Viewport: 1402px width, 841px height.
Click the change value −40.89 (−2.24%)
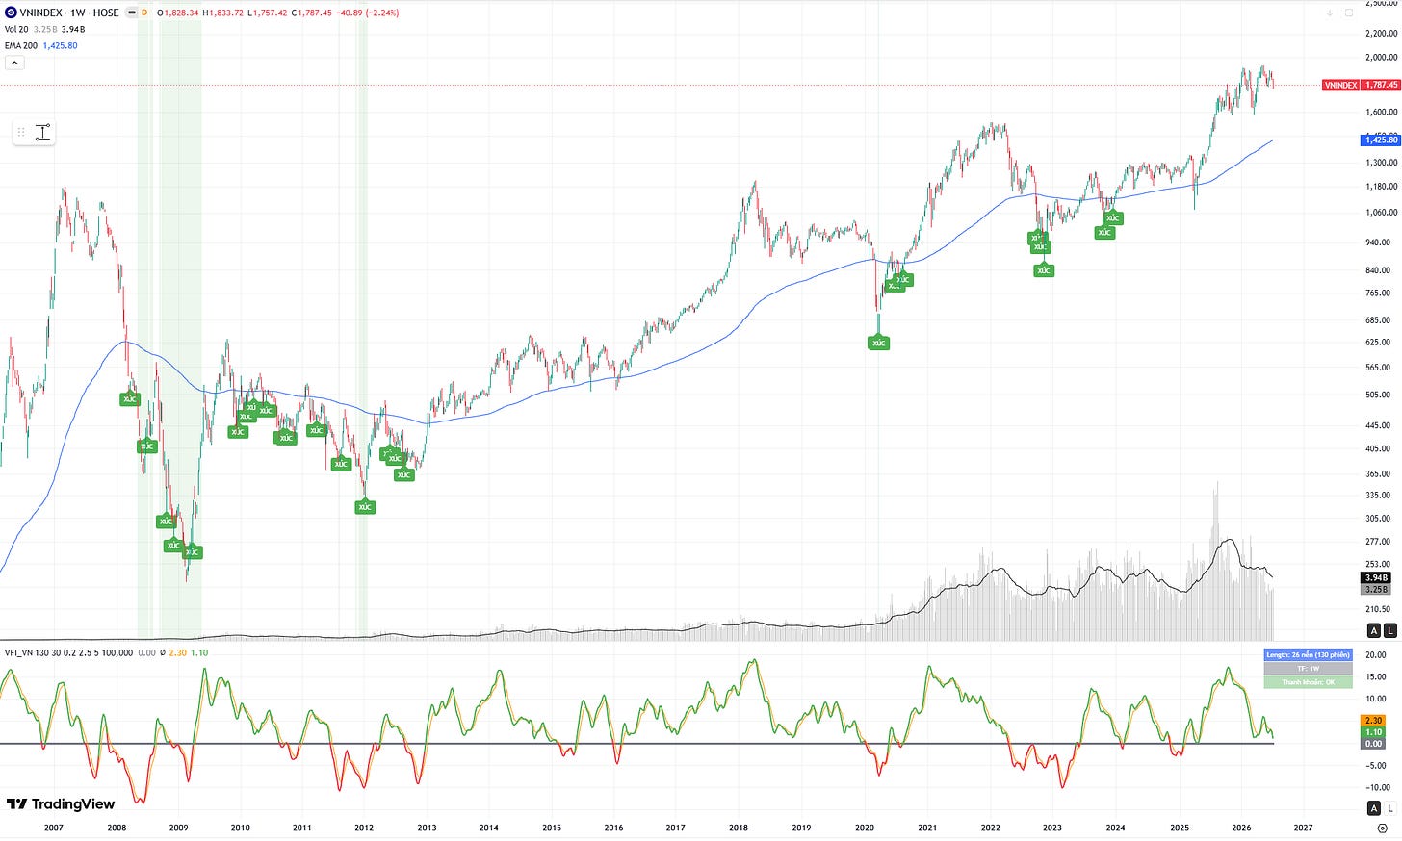point(368,13)
